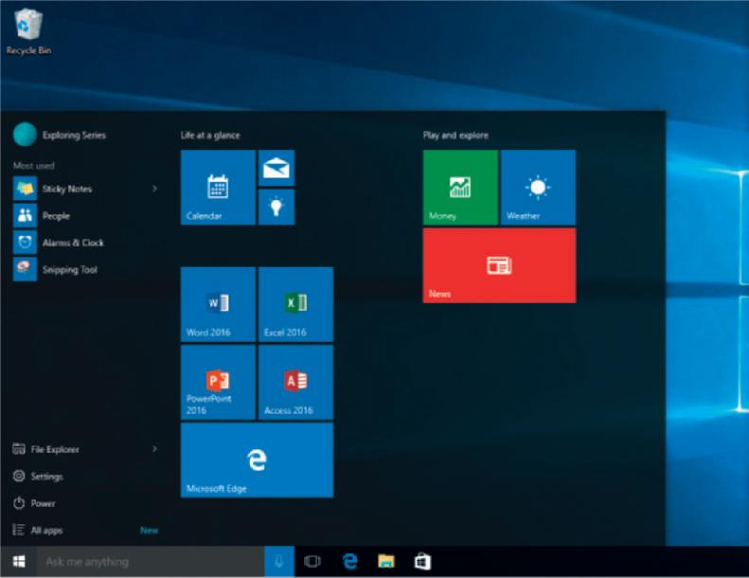Open the Microsoft Edge tile
Viewport: 749px width, 578px height.
click(x=257, y=460)
